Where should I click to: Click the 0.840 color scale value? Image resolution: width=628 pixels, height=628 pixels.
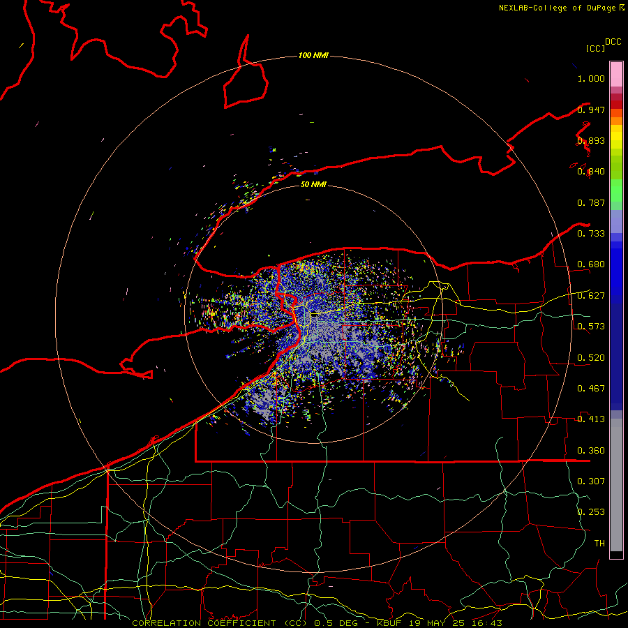point(591,172)
